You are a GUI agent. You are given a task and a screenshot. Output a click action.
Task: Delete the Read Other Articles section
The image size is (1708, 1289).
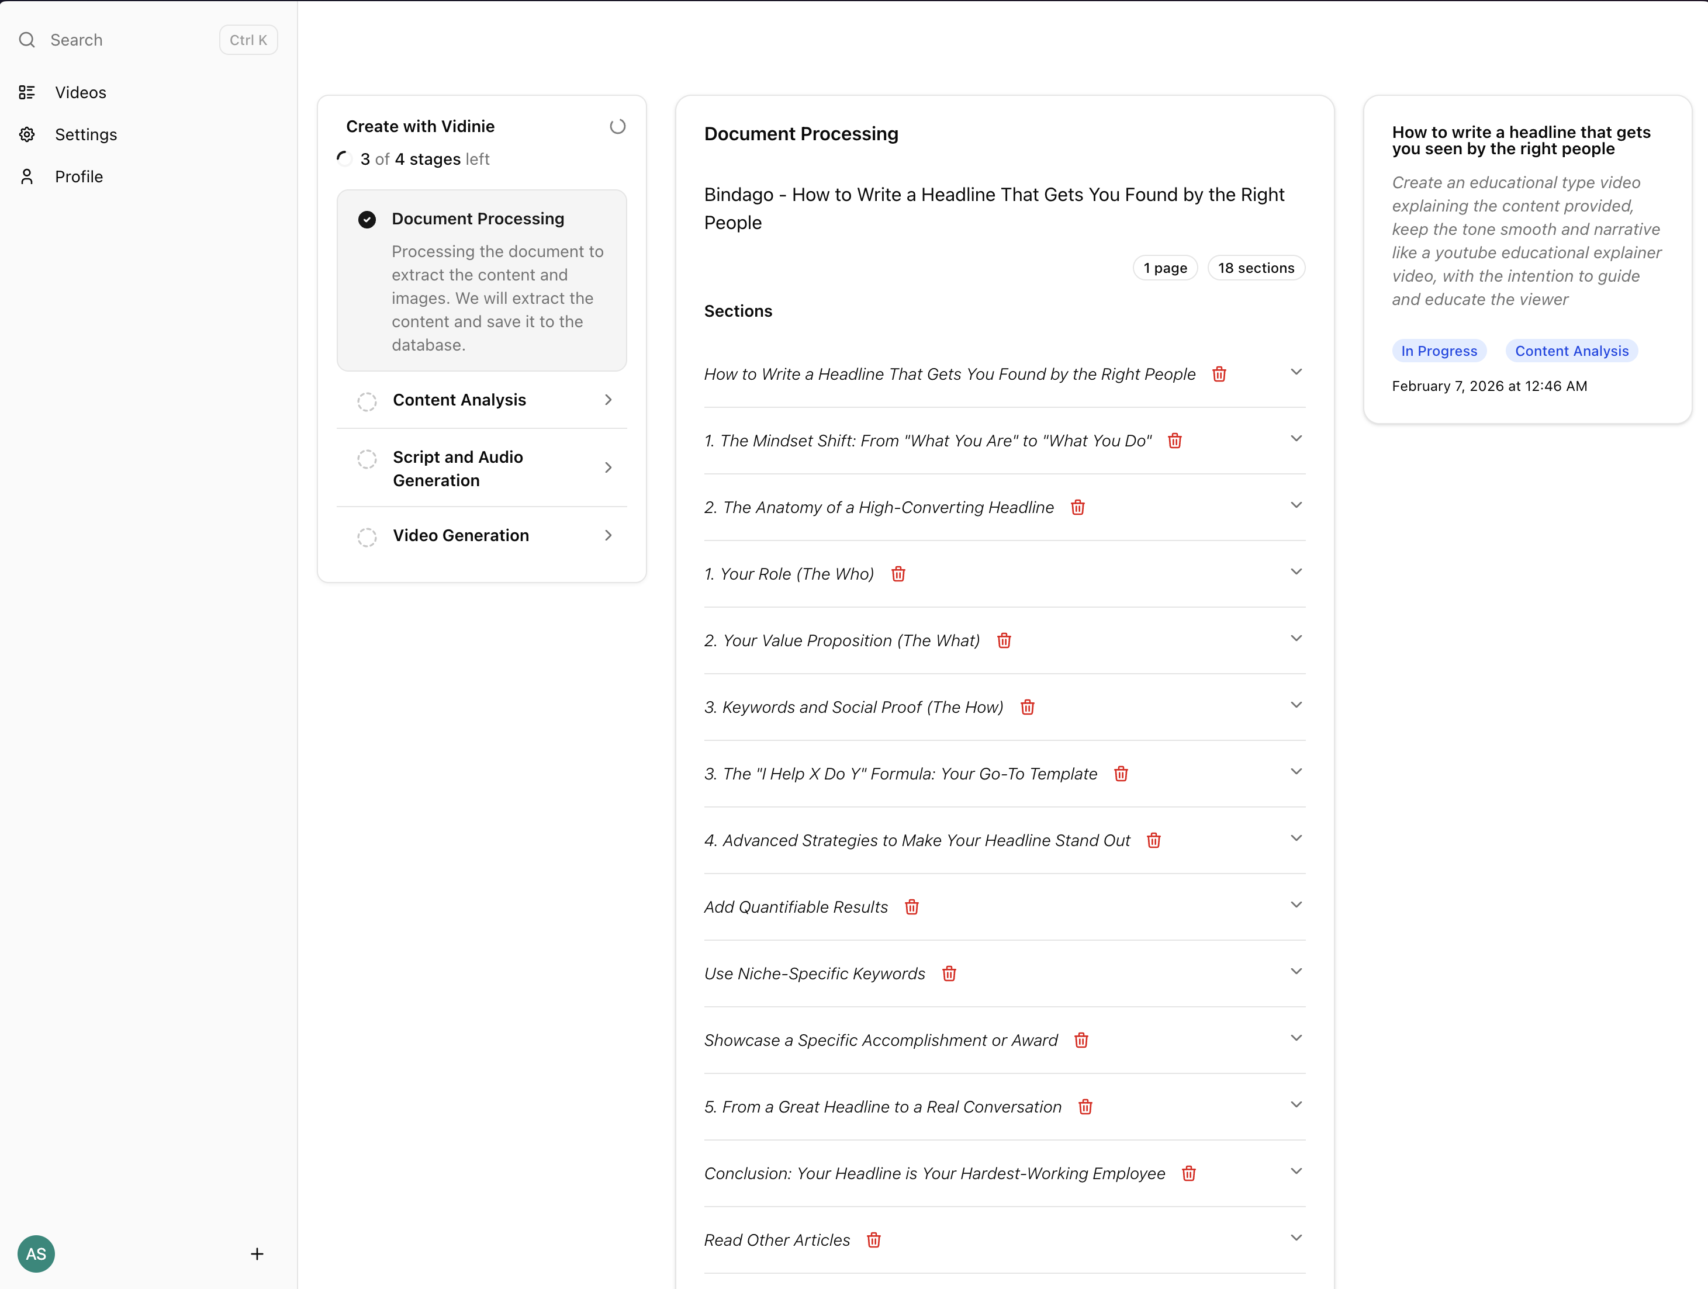(874, 1241)
